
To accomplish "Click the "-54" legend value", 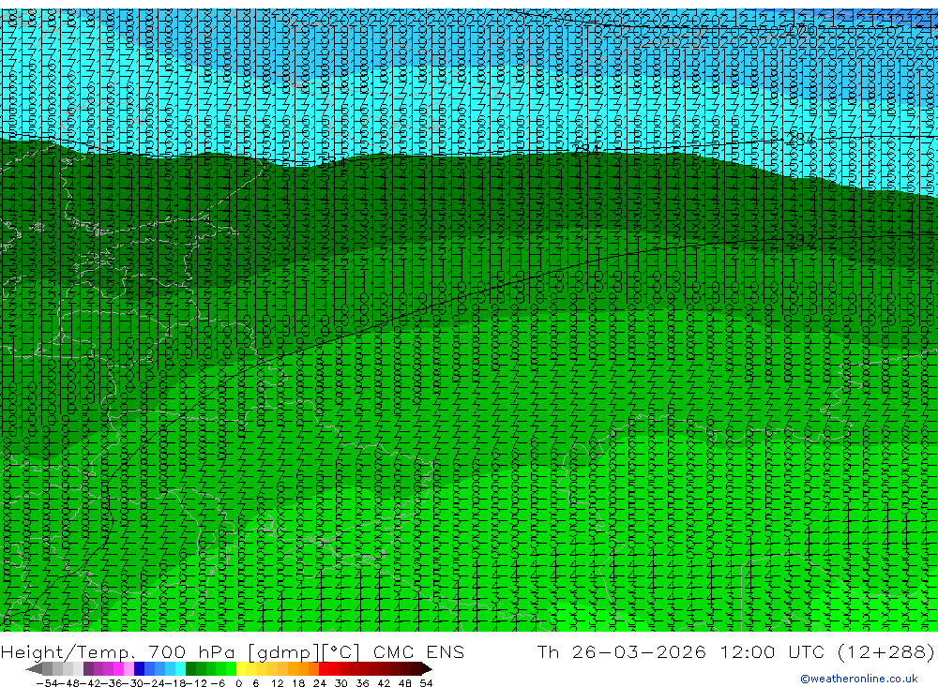I will [x=47, y=683].
